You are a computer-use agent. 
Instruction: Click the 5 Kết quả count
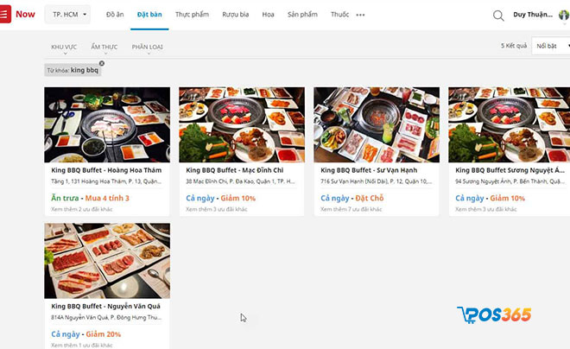pos(514,46)
